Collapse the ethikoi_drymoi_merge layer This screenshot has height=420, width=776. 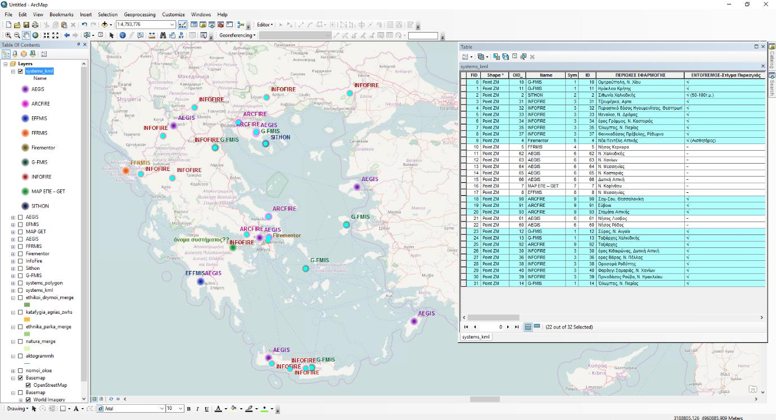coord(13,297)
